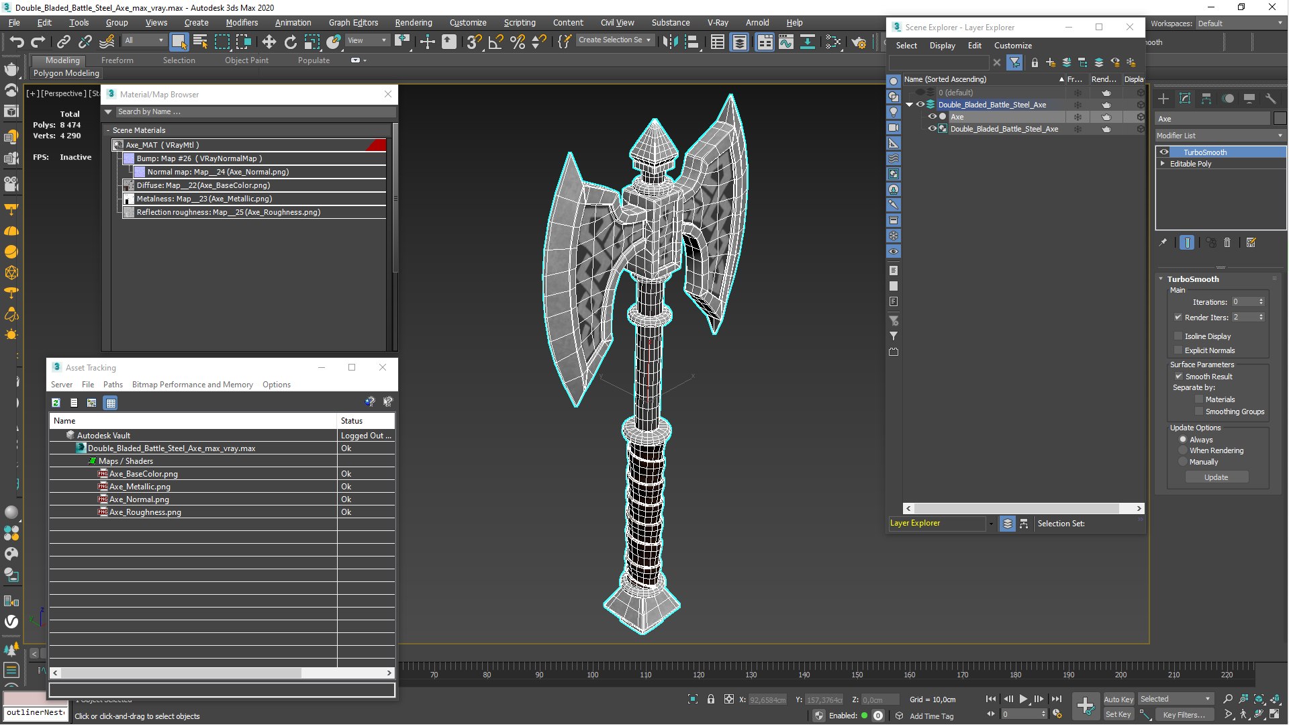Viewport: 1289px width, 725px height.
Task: Select the Manually update option
Action: point(1183,462)
